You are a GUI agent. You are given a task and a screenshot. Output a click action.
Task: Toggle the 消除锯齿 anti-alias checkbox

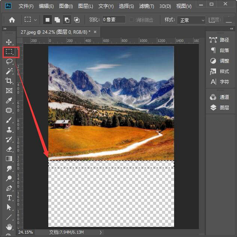click(x=131, y=20)
